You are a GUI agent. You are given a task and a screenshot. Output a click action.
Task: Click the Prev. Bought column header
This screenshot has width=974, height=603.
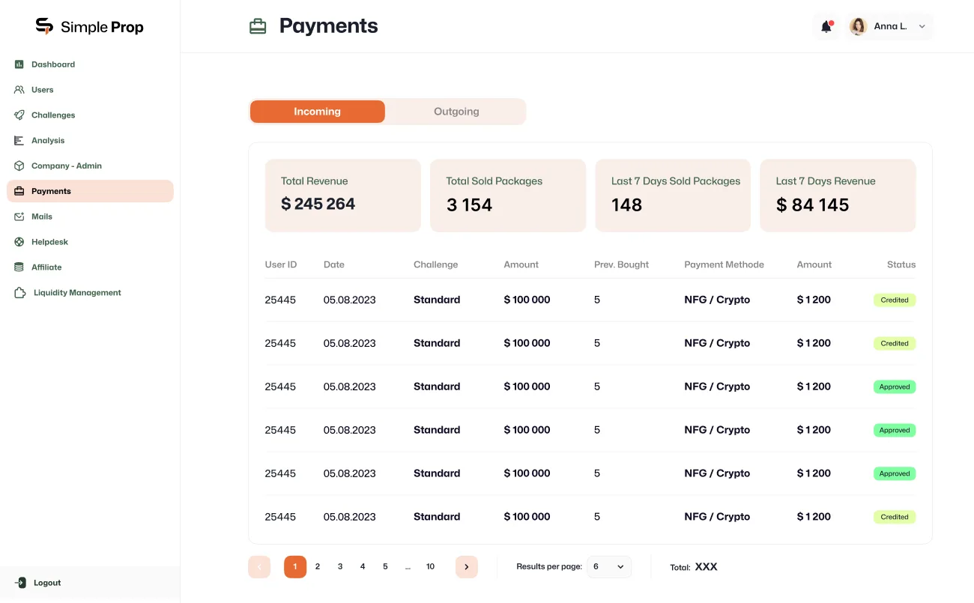[x=622, y=264]
